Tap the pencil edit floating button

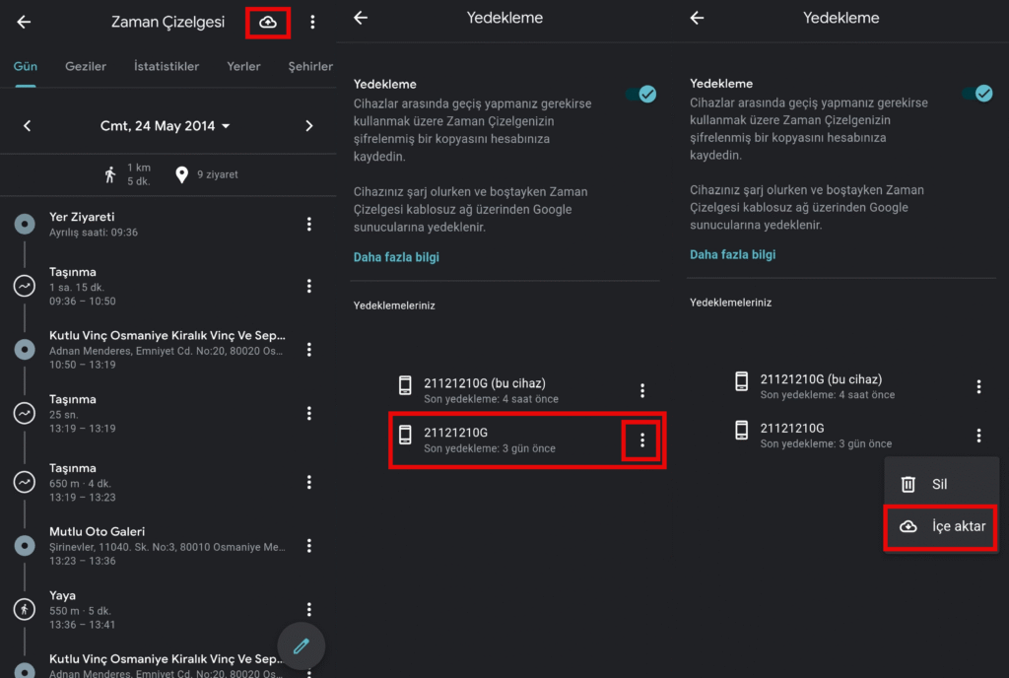302,646
